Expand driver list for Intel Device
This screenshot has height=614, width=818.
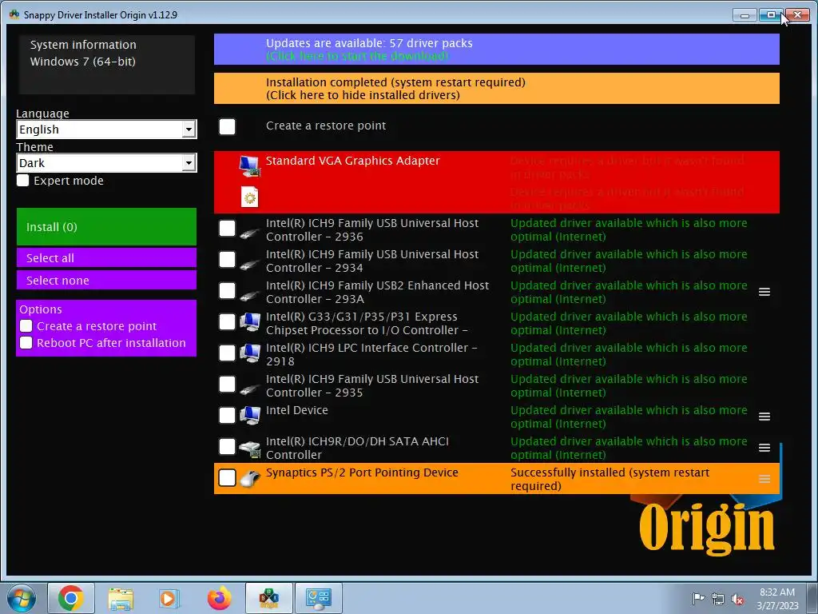(x=764, y=417)
